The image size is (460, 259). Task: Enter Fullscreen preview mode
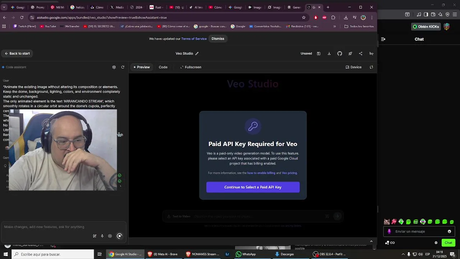[191, 67]
